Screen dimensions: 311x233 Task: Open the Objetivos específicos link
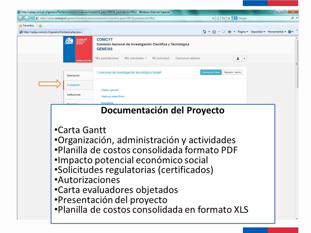[113, 96]
